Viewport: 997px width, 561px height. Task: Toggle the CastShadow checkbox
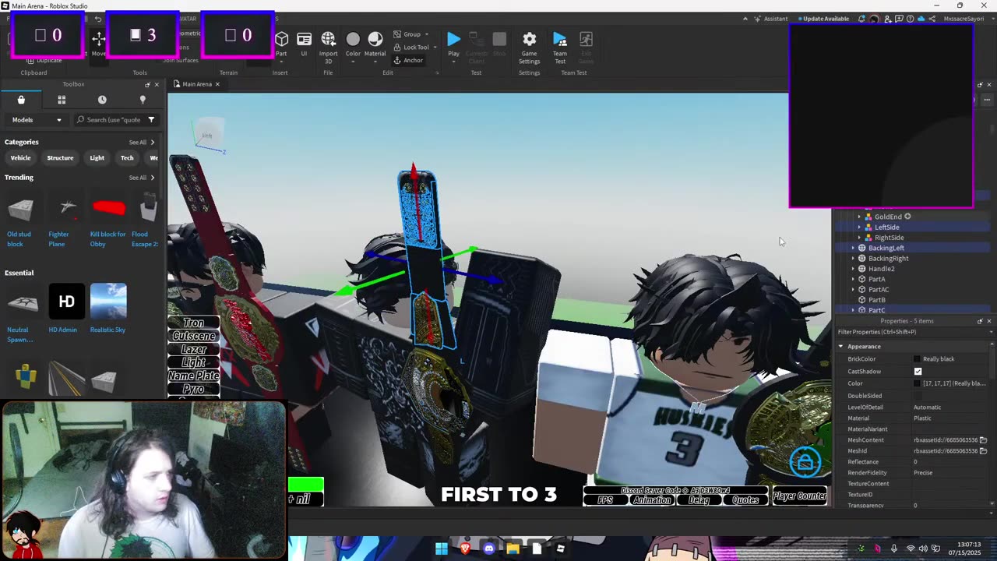[918, 372]
